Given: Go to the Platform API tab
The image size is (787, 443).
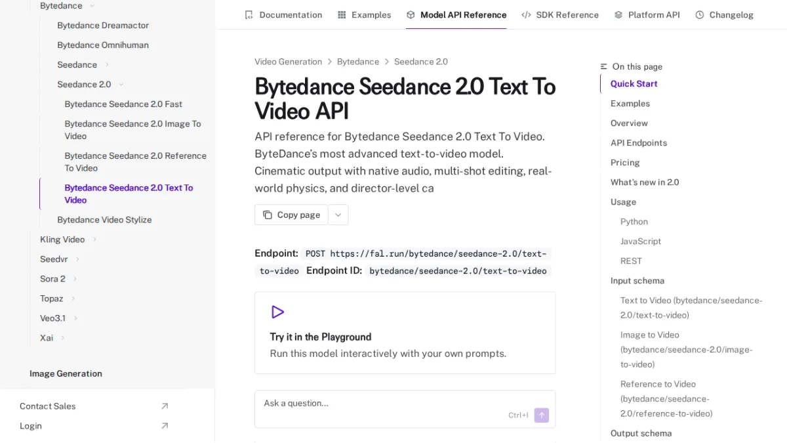Looking at the screenshot, I should pyautogui.click(x=647, y=14).
